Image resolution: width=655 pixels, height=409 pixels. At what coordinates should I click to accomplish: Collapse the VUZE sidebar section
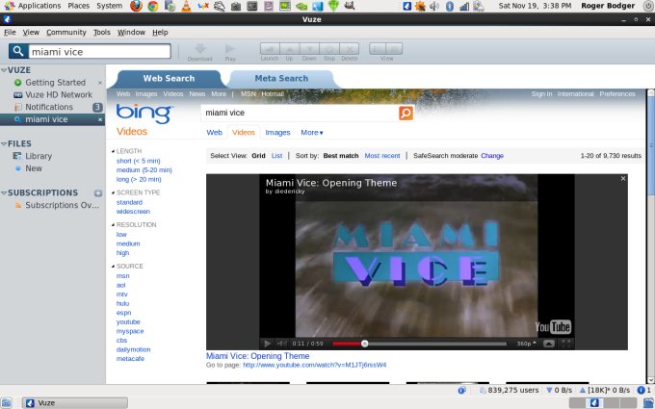[4, 70]
